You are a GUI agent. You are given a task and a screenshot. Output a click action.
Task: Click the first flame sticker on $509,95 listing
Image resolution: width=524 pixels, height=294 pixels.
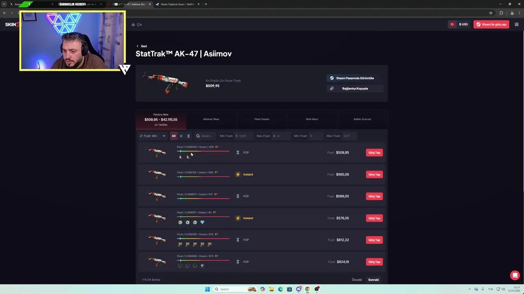pos(180,157)
